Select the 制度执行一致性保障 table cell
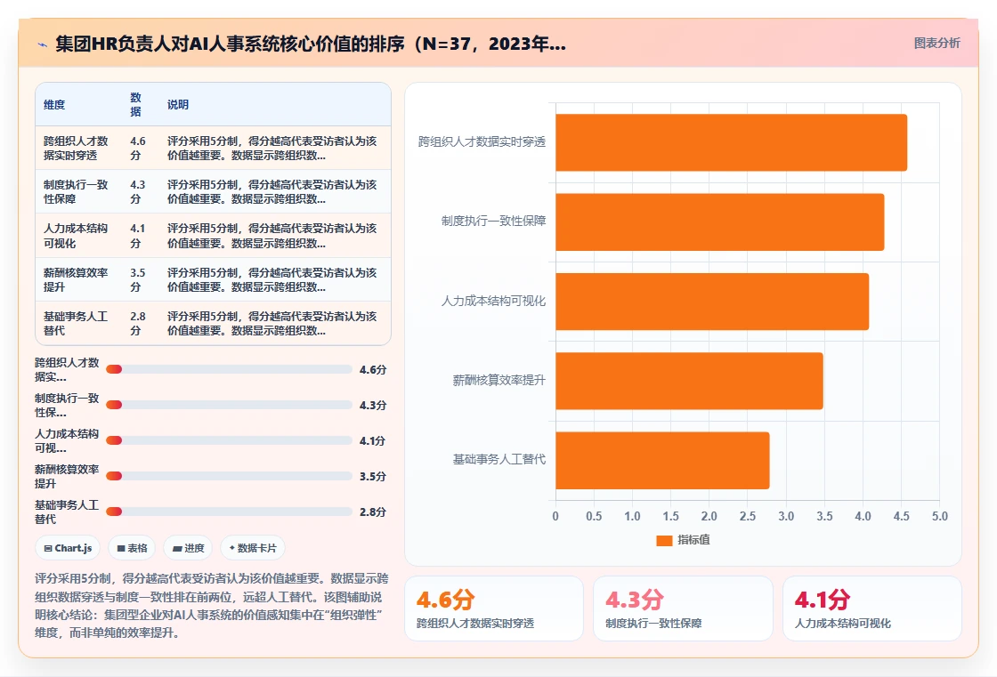The width and height of the screenshot is (997, 677). [79, 192]
